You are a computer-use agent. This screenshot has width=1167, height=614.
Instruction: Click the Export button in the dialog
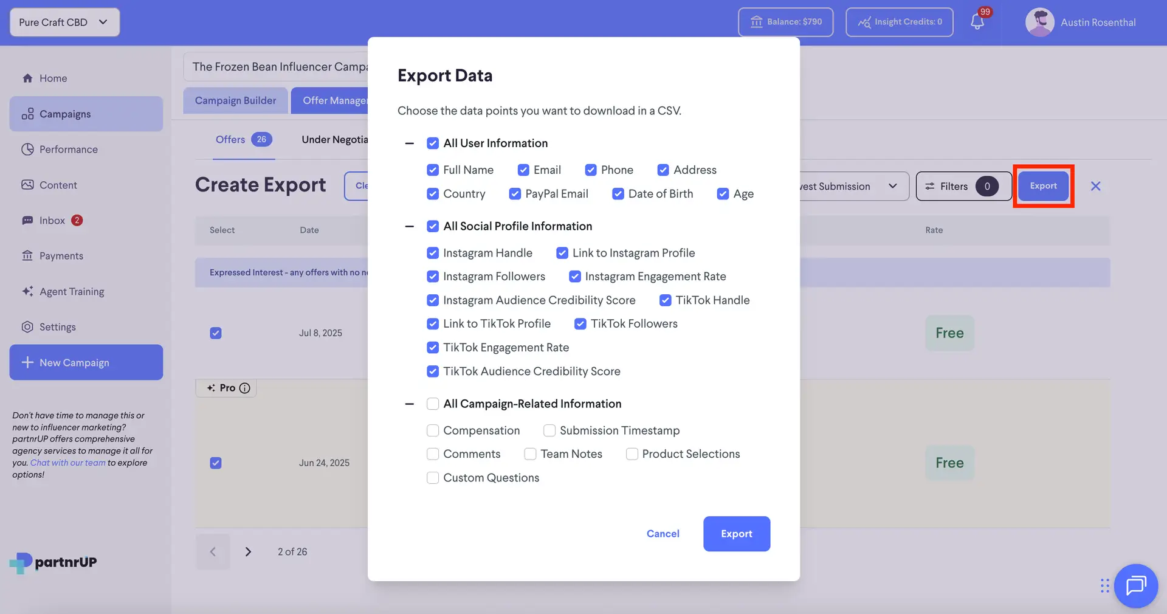[736, 534]
